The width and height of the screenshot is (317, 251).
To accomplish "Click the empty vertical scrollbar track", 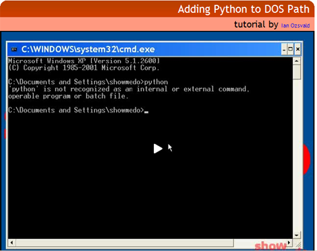I will 297,155.
